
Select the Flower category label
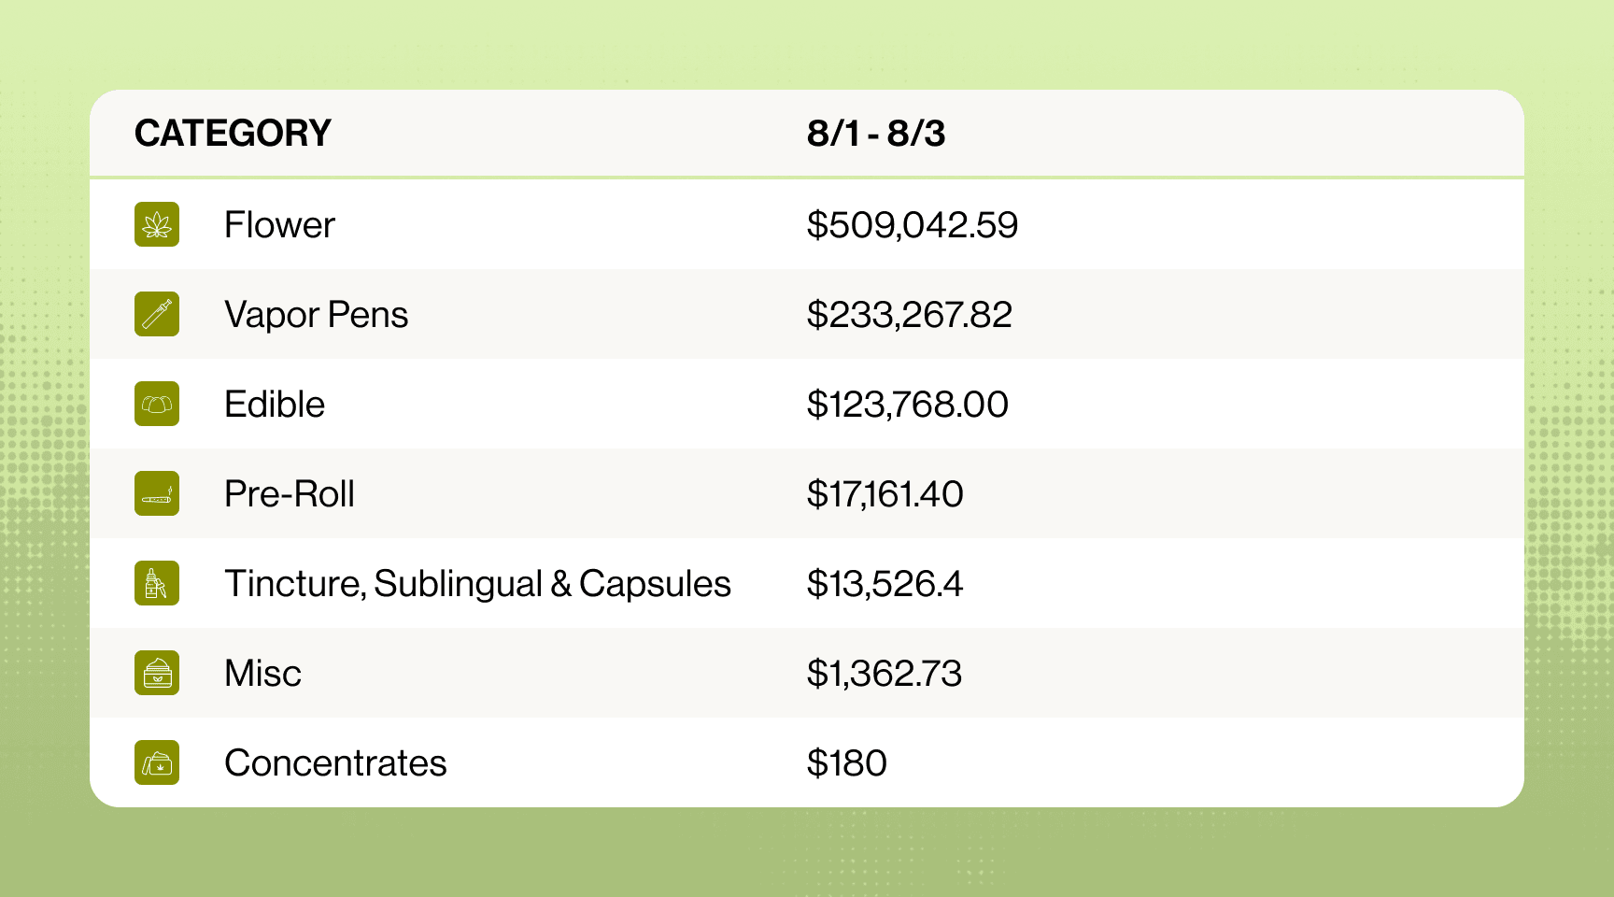(x=279, y=225)
